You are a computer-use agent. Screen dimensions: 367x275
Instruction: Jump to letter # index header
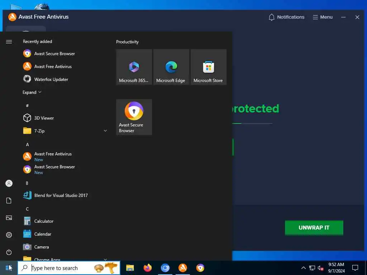click(27, 106)
